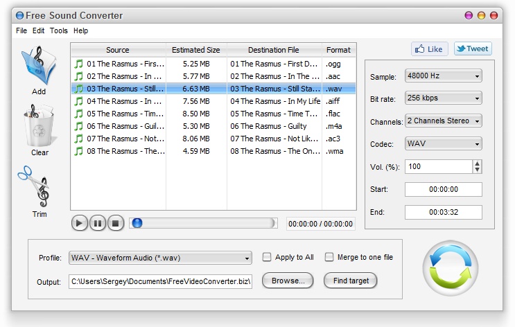Click the Format column header
This screenshot has height=327, width=515.
[x=339, y=50]
